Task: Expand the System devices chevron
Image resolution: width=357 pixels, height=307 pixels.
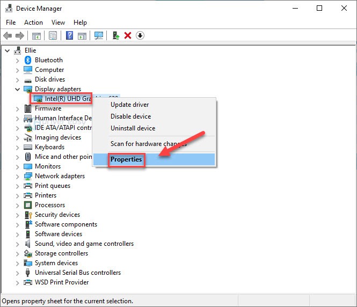Action: 18,264
